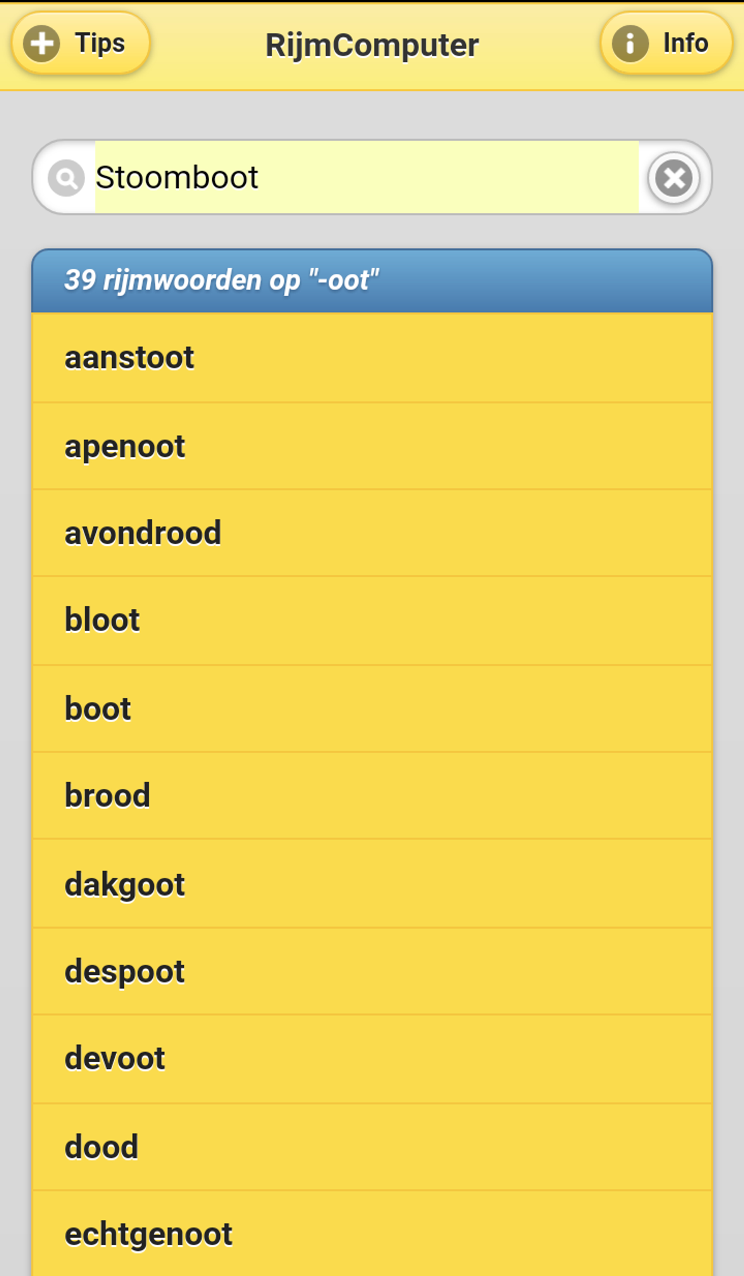
Task: Select the rhyme word aanstoot
Action: click(372, 358)
